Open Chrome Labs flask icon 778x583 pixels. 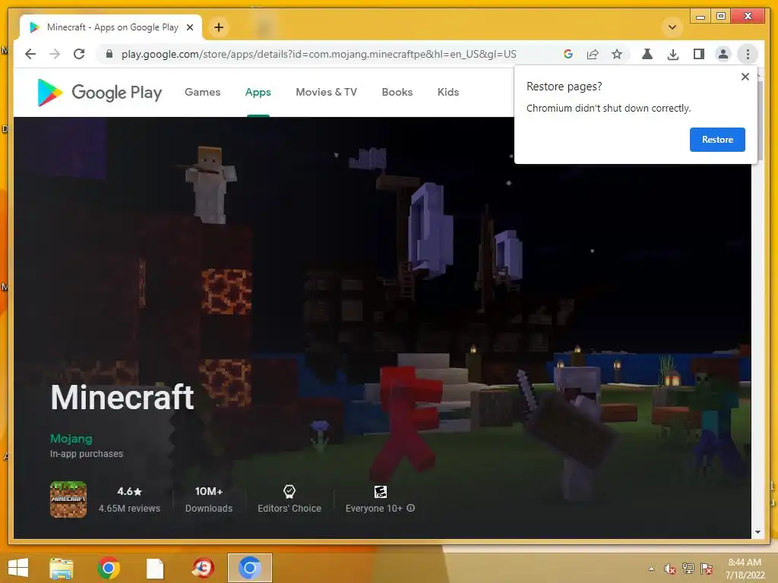pos(647,54)
